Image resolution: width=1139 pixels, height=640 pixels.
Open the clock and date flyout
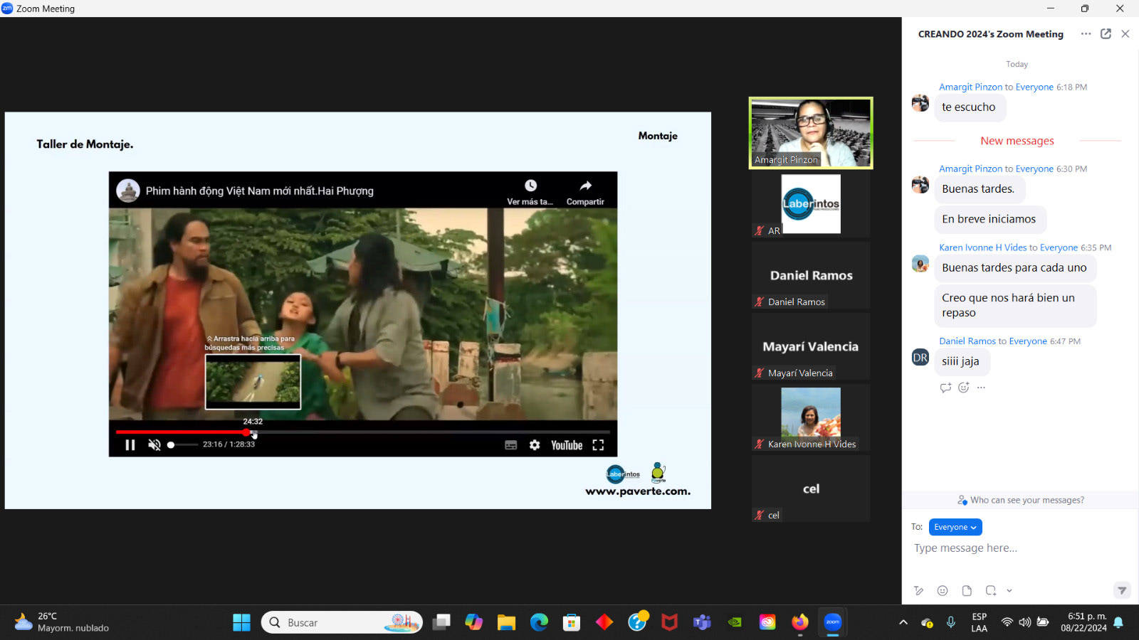(1084, 622)
